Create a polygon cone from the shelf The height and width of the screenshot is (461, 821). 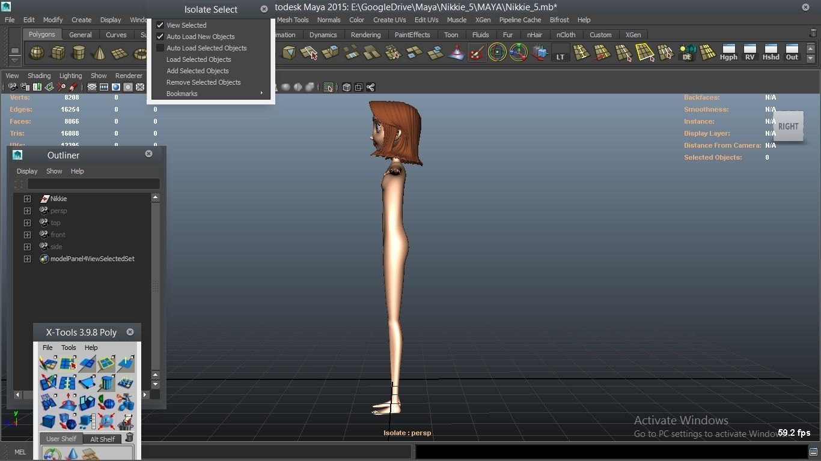(99, 53)
